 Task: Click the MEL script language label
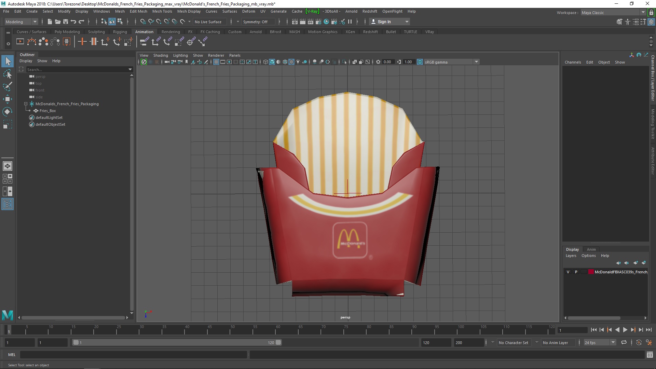(12, 355)
